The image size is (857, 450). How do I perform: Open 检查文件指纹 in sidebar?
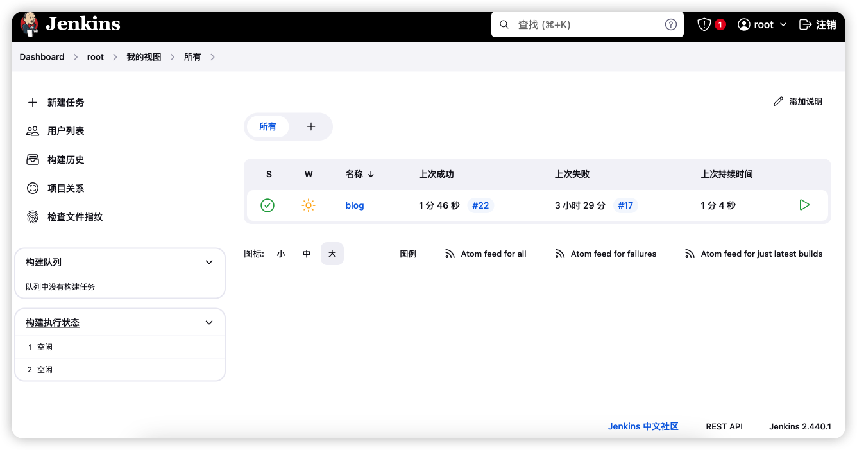[75, 217]
